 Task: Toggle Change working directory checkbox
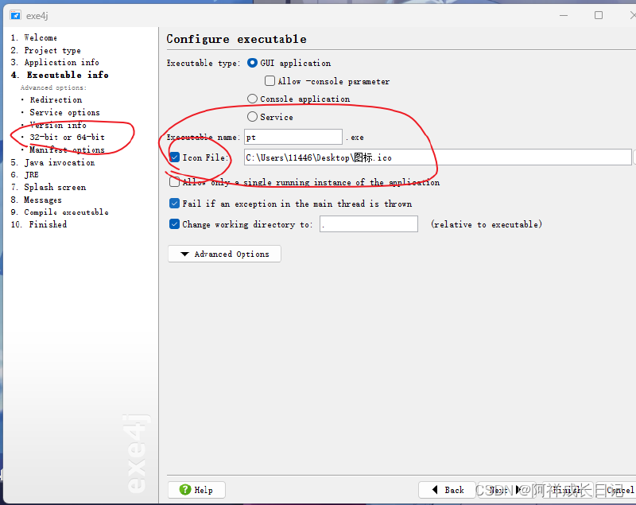coord(174,224)
